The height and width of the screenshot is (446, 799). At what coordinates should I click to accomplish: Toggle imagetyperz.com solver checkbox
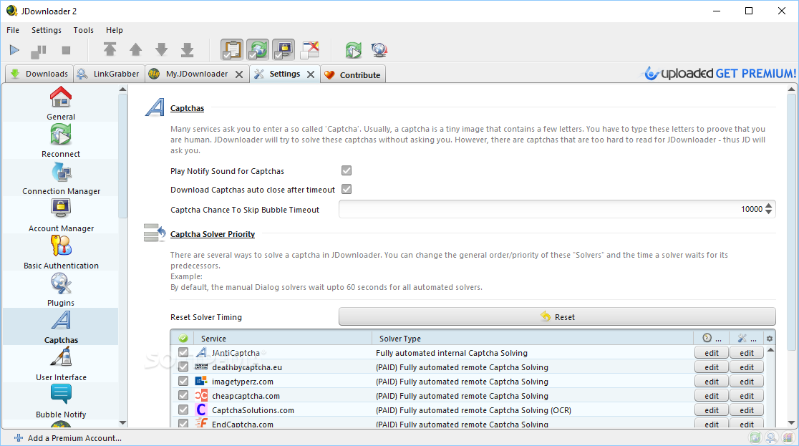[x=183, y=381]
